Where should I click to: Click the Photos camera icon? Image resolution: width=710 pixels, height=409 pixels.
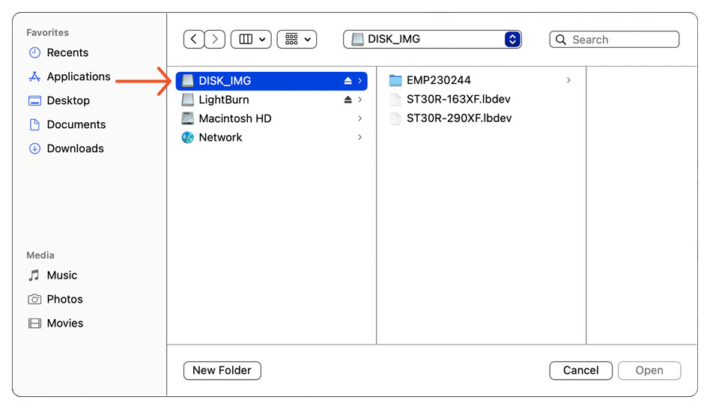34,300
